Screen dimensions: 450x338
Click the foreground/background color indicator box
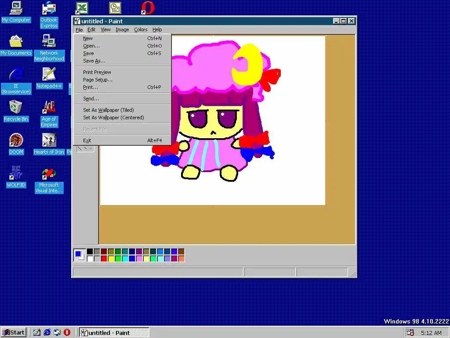[80, 255]
